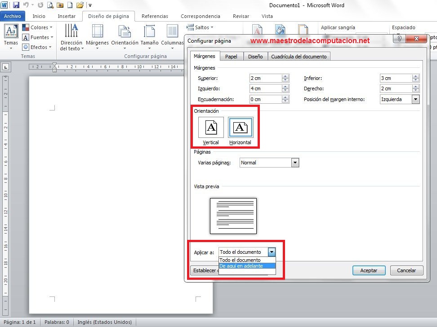The height and width of the screenshot is (327, 437).
Task: Switch to the Revisar ribbon tab
Action: (x=241, y=16)
